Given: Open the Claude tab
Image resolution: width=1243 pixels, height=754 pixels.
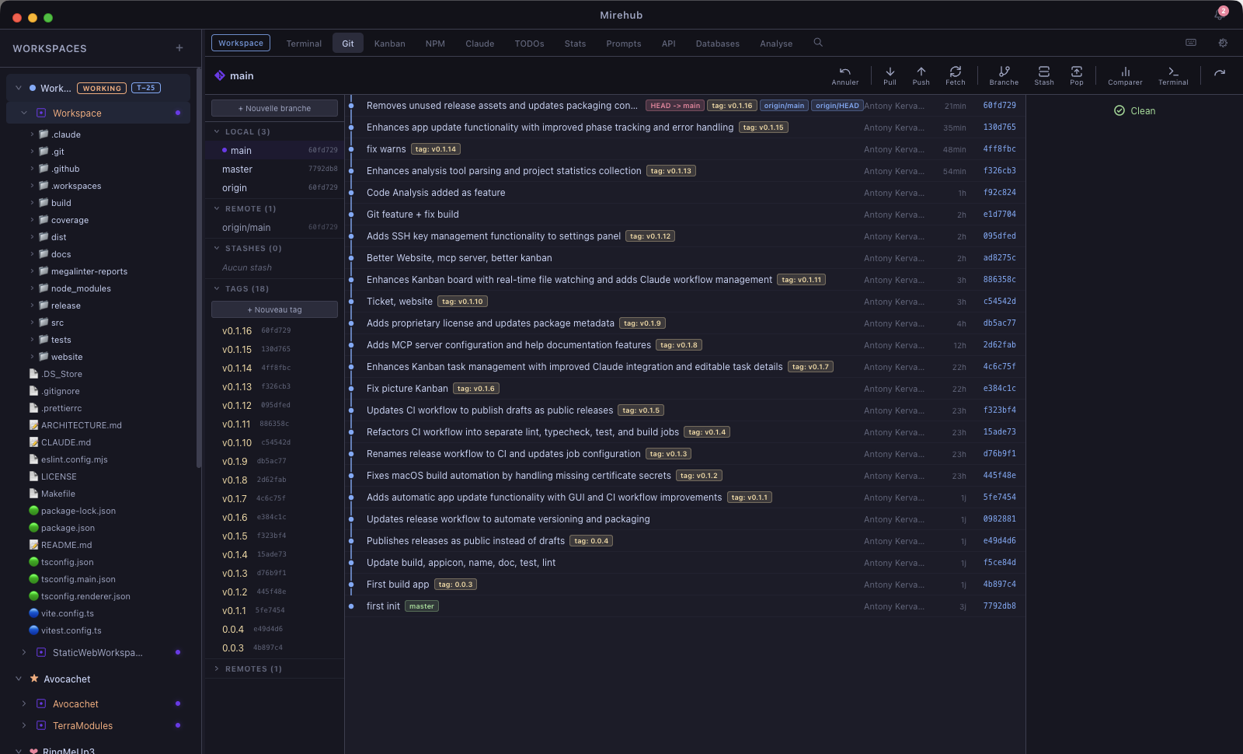Looking at the screenshot, I should (x=479, y=44).
